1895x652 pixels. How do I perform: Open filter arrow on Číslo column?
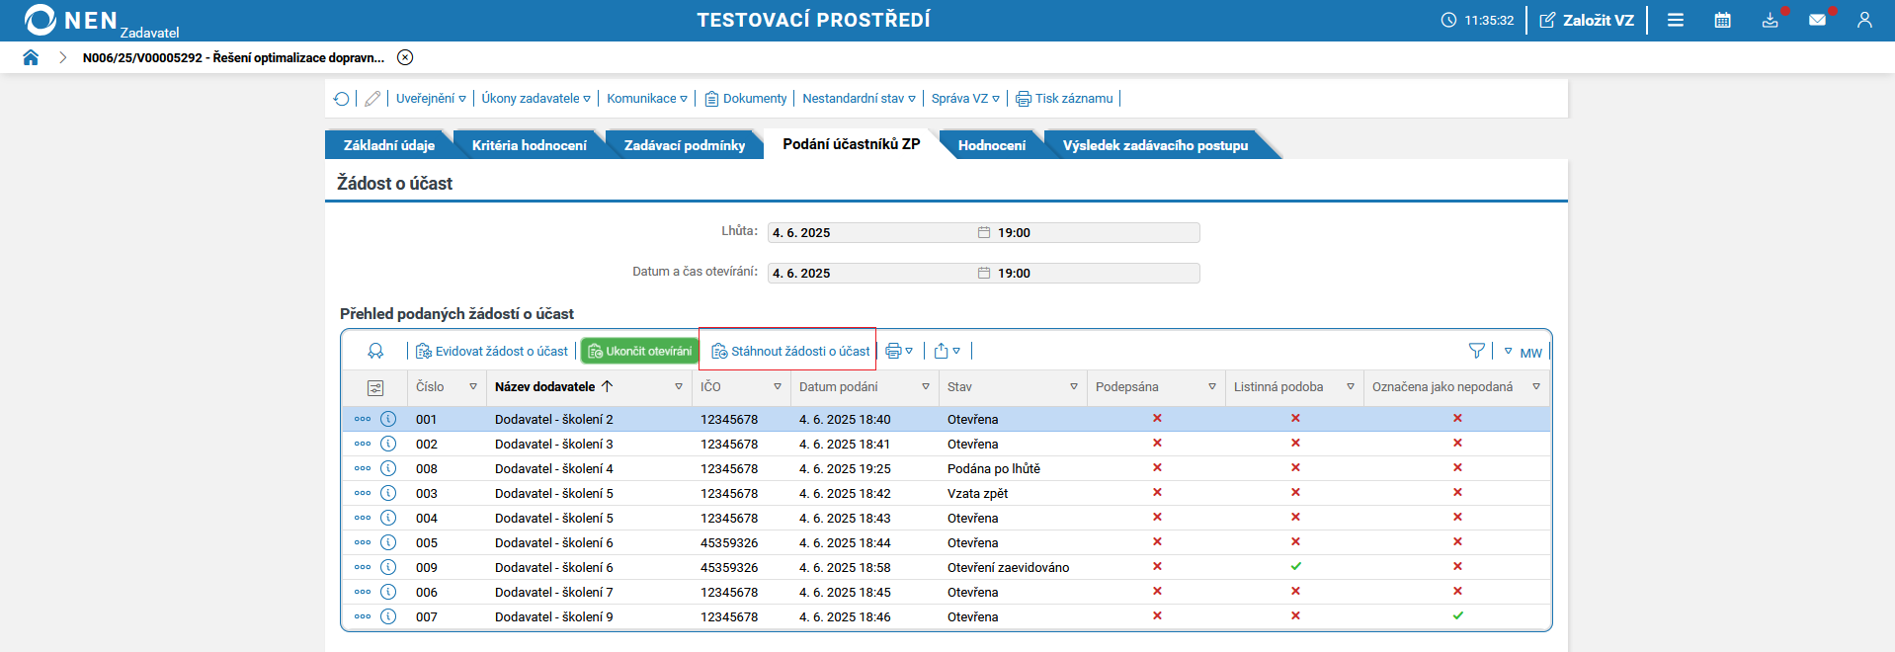point(473,387)
